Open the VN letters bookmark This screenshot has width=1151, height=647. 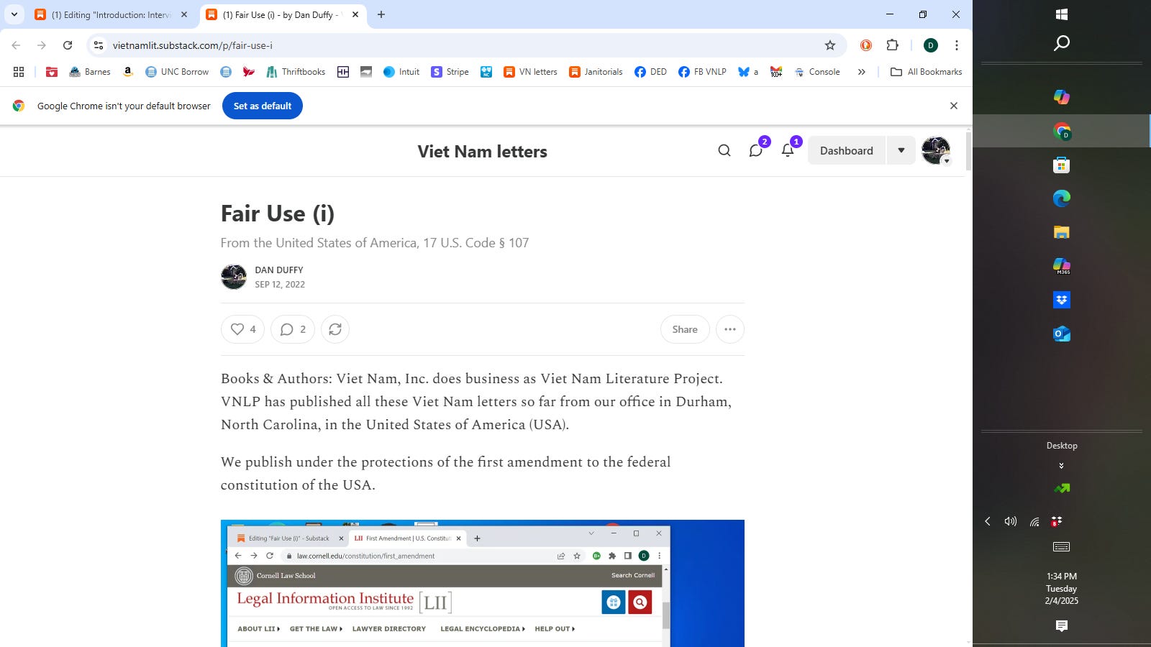[x=531, y=72]
